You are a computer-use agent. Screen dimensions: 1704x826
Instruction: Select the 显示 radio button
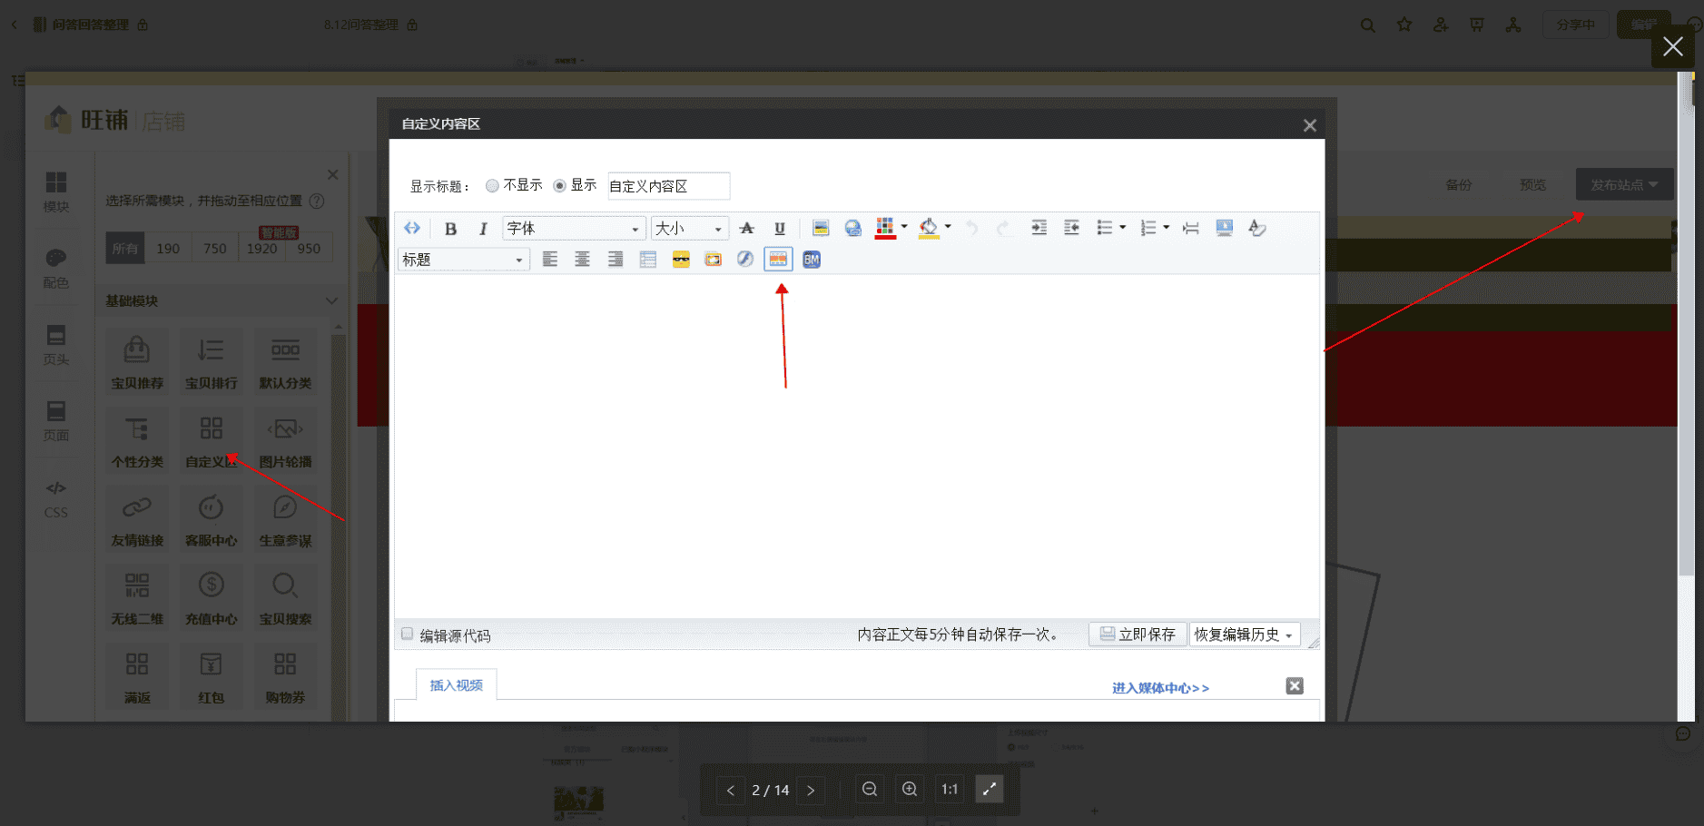point(559,186)
